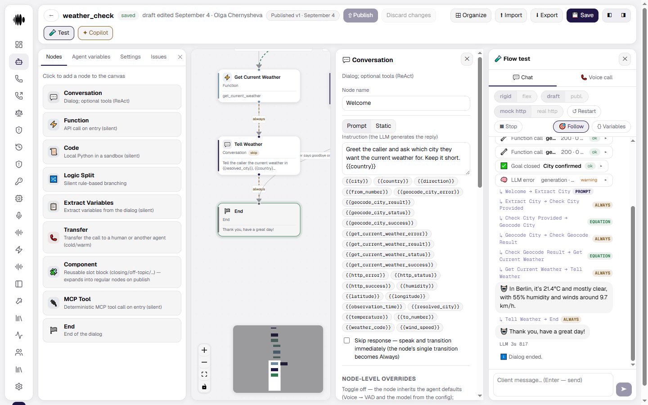Open the users icon in left sidebar
The height and width of the screenshot is (405, 648).
[19, 352]
